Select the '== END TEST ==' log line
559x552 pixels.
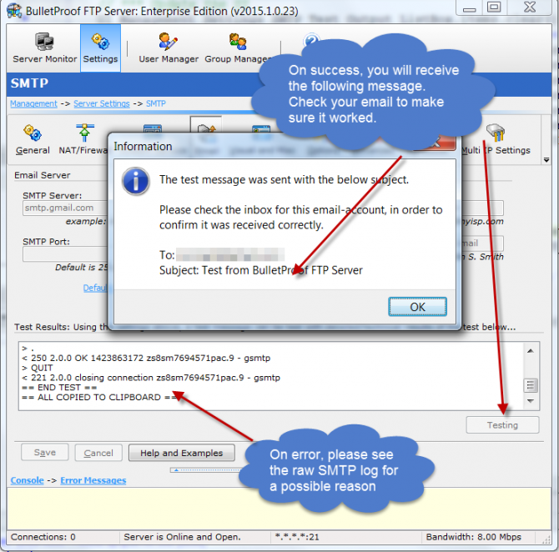59,388
